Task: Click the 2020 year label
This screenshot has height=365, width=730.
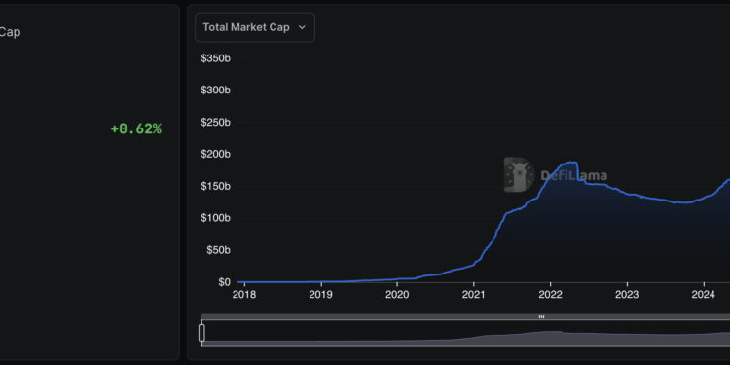Action: point(397,295)
